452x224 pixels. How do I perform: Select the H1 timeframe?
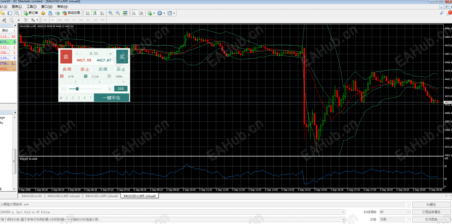pyautogui.click(x=74, y=20)
